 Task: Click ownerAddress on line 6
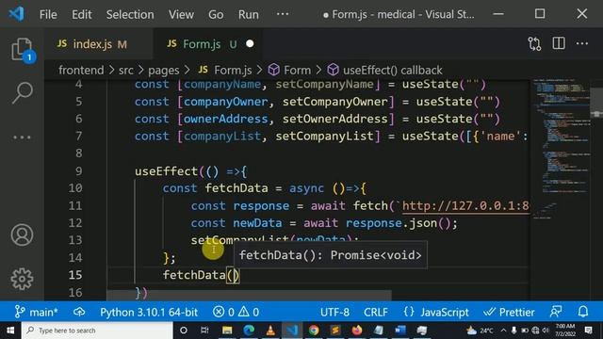(225, 119)
